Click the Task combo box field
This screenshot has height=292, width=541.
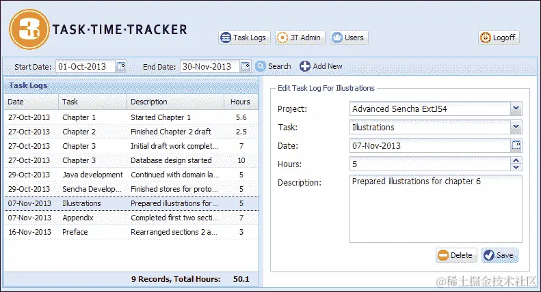[430, 127]
